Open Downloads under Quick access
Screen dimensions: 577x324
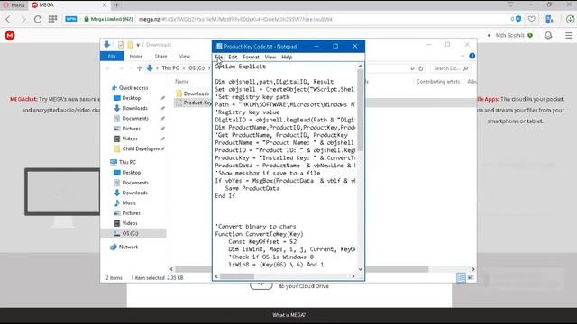click(x=134, y=108)
